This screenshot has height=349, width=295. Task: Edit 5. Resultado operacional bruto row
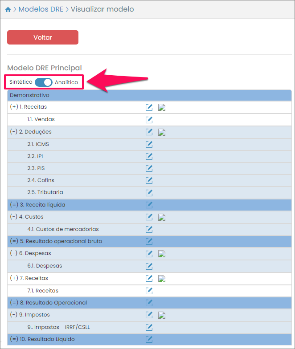pyautogui.click(x=149, y=241)
